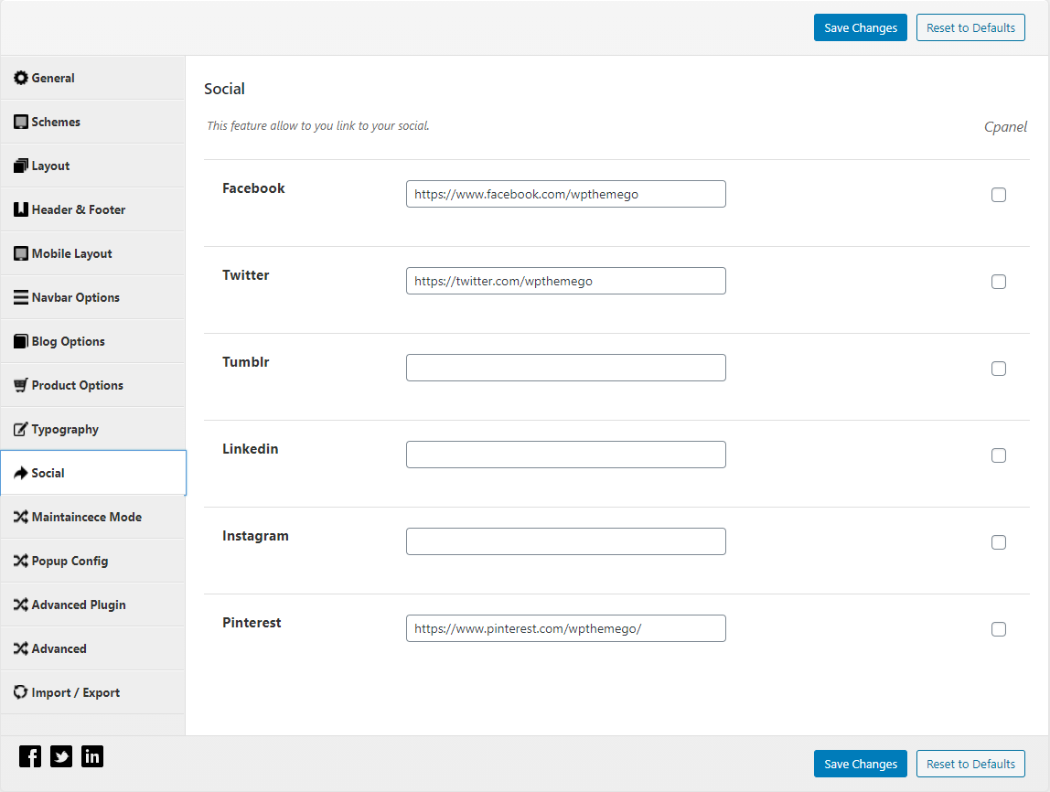
Task: Click the Maintaincece Mode shuffle icon
Action: [x=21, y=517]
